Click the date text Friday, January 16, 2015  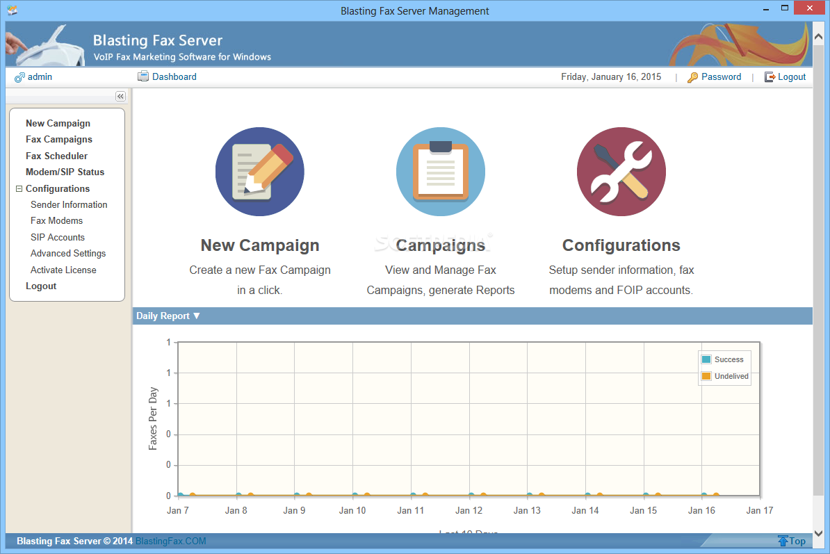(611, 76)
